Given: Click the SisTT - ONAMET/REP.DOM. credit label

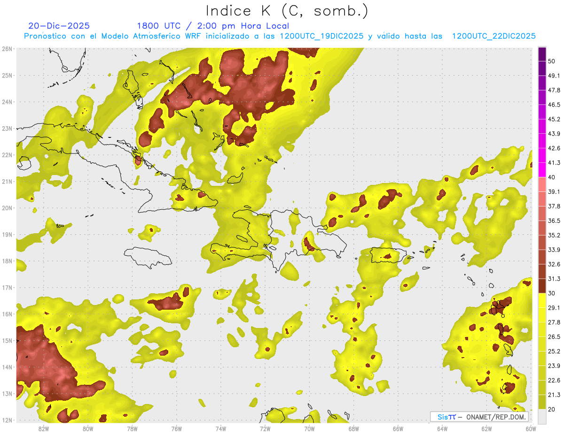Looking at the screenshot, I should [x=479, y=417].
